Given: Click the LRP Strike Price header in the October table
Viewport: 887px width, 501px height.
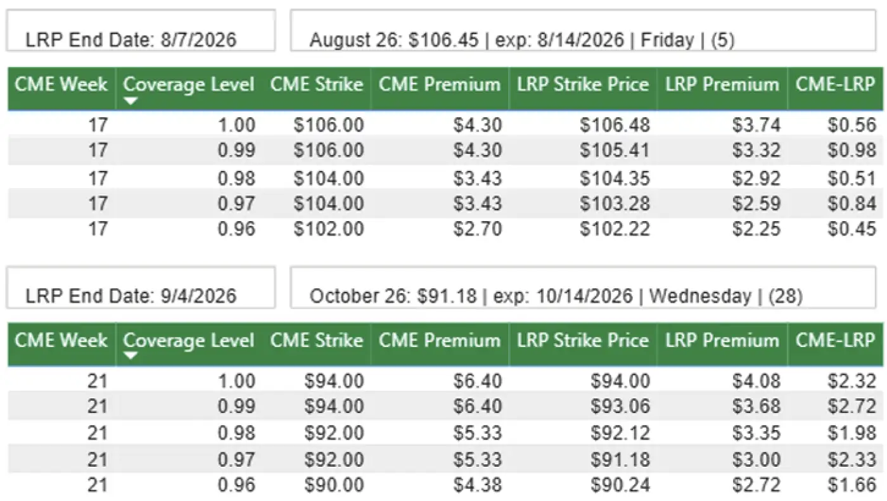Looking at the screenshot, I should (x=583, y=341).
